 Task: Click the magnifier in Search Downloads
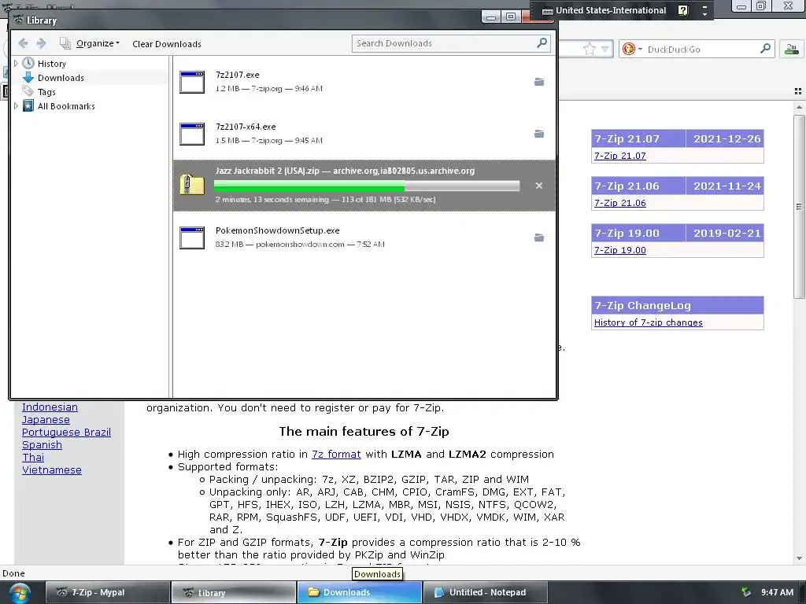(x=542, y=43)
